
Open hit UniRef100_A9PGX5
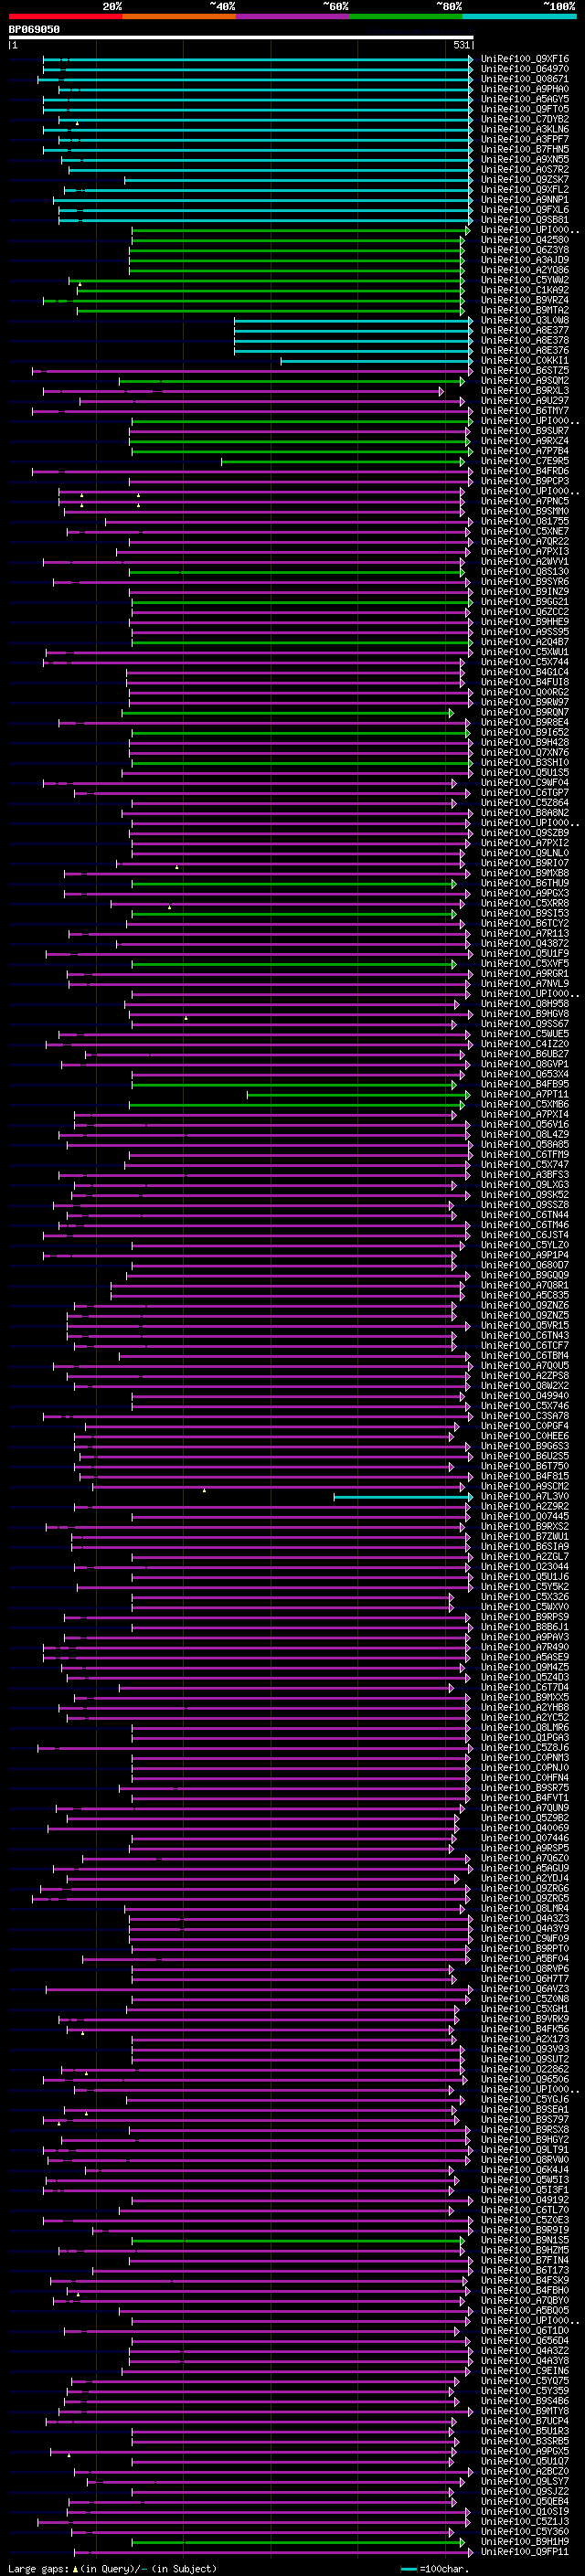pyautogui.click(x=525, y=2452)
